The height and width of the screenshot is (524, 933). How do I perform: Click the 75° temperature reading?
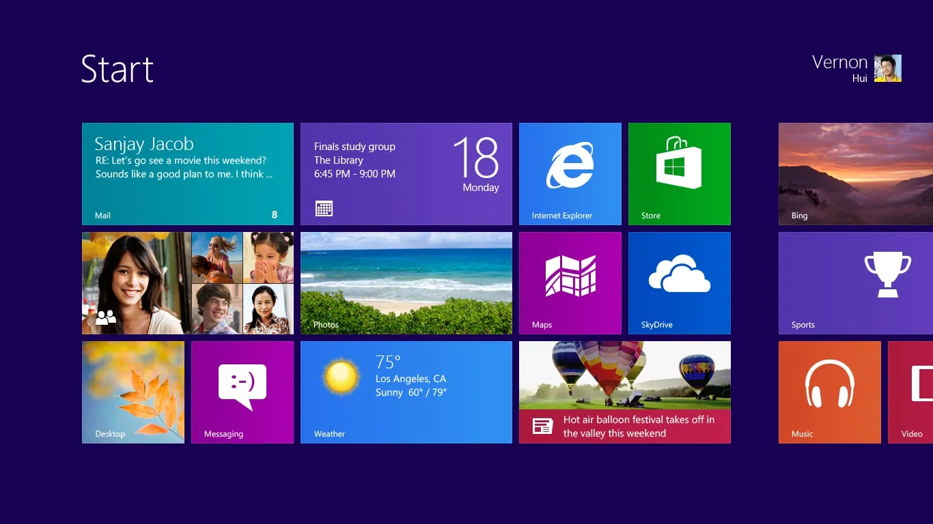(x=388, y=361)
